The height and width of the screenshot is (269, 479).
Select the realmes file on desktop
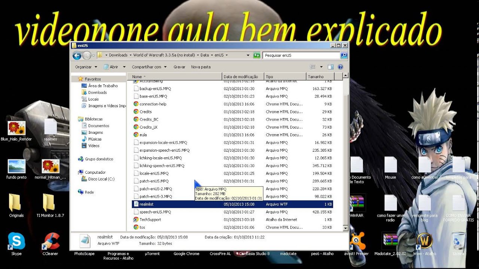coord(50,130)
